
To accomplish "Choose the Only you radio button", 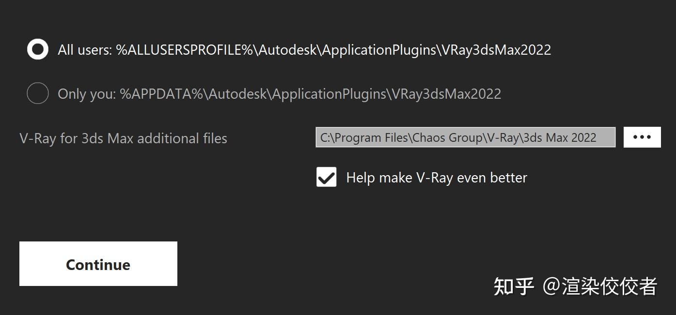I will (x=38, y=93).
